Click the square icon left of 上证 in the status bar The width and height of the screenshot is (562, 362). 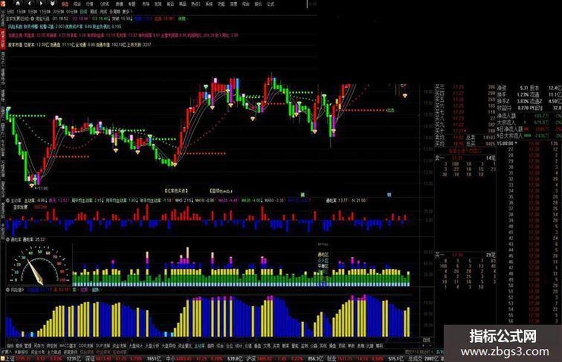[x=2, y=359]
